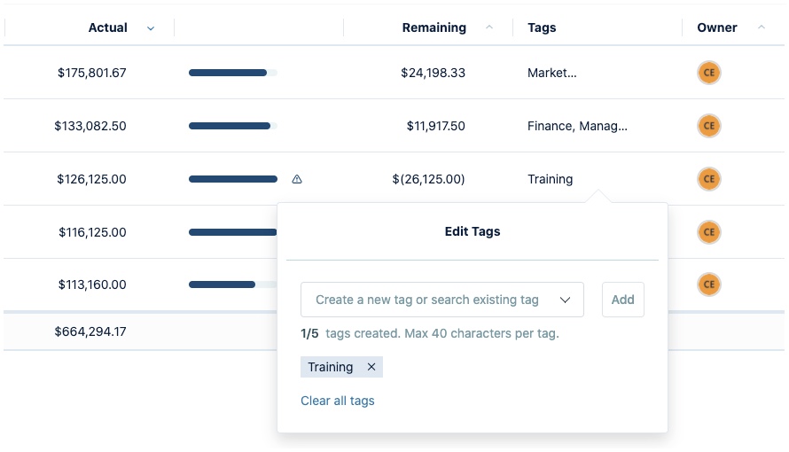Click progress bar in the $175,801.67 row

point(232,73)
